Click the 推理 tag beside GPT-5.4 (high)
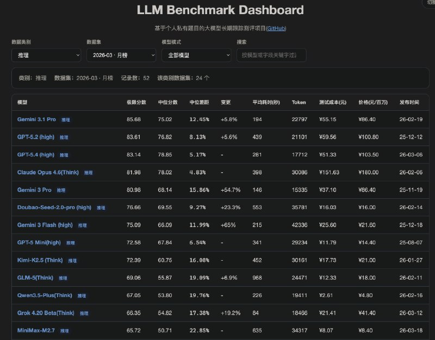 64,155
